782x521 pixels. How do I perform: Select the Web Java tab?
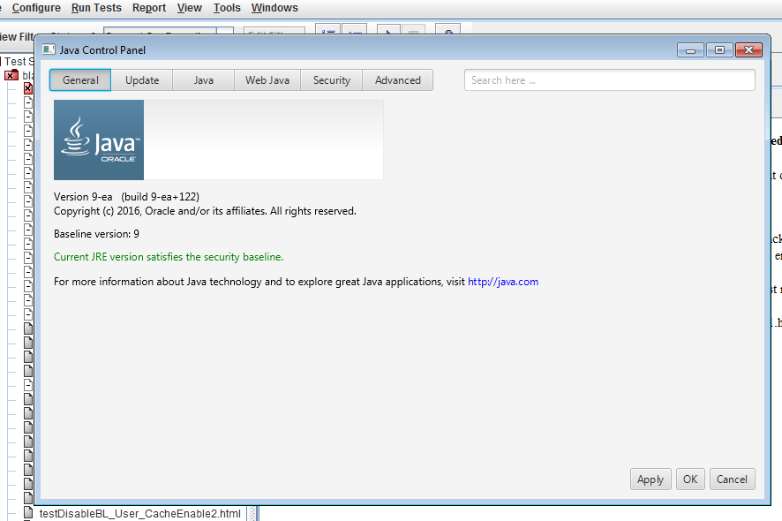tap(267, 80)
